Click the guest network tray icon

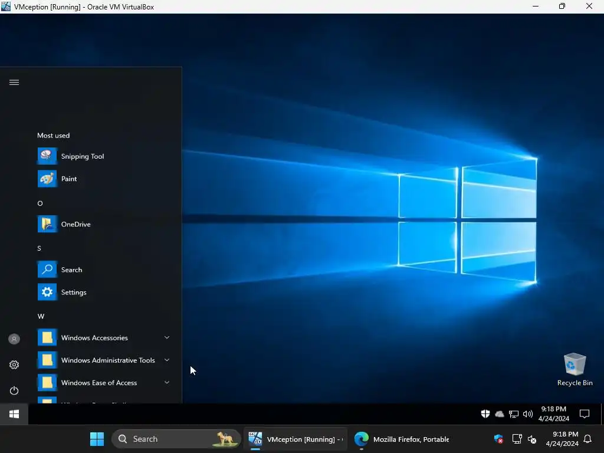[514, 414]
